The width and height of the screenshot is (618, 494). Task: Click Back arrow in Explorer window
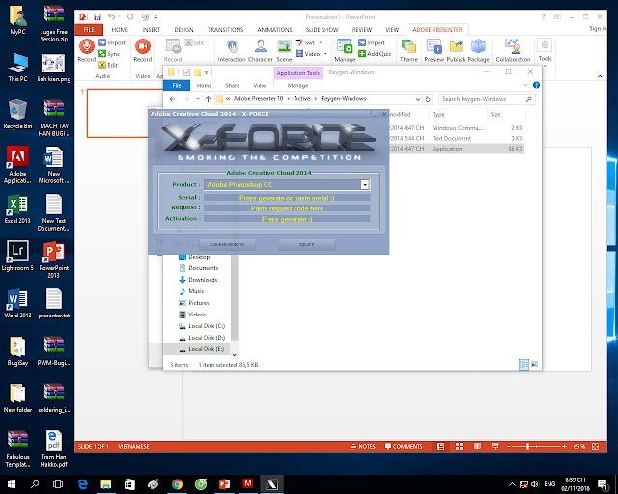coord(172,99)
